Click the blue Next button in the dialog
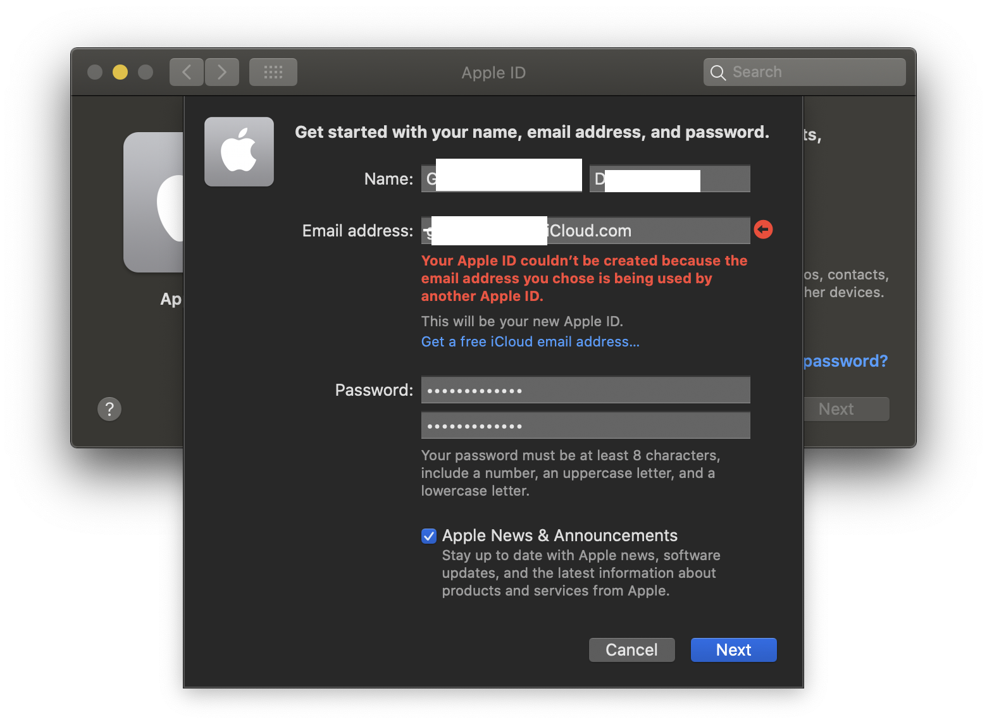Viewport: 987px width, 722px height. click(x=734, y=650)
